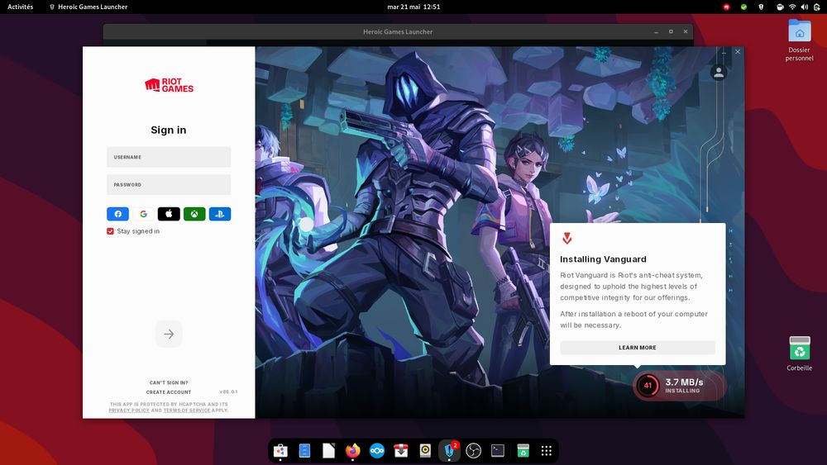Focus the Username field

(x=169, y=157)
